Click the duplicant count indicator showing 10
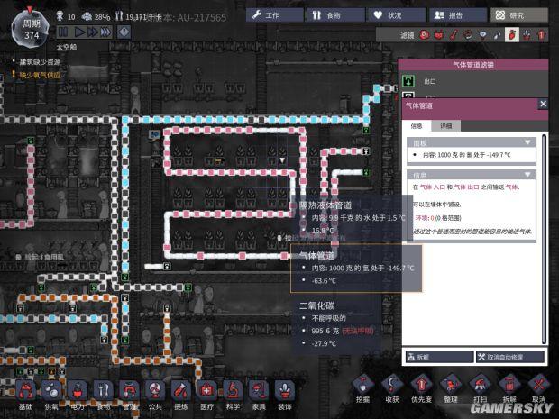The width and height of the screenshot is (559, 419). [67, 17]
